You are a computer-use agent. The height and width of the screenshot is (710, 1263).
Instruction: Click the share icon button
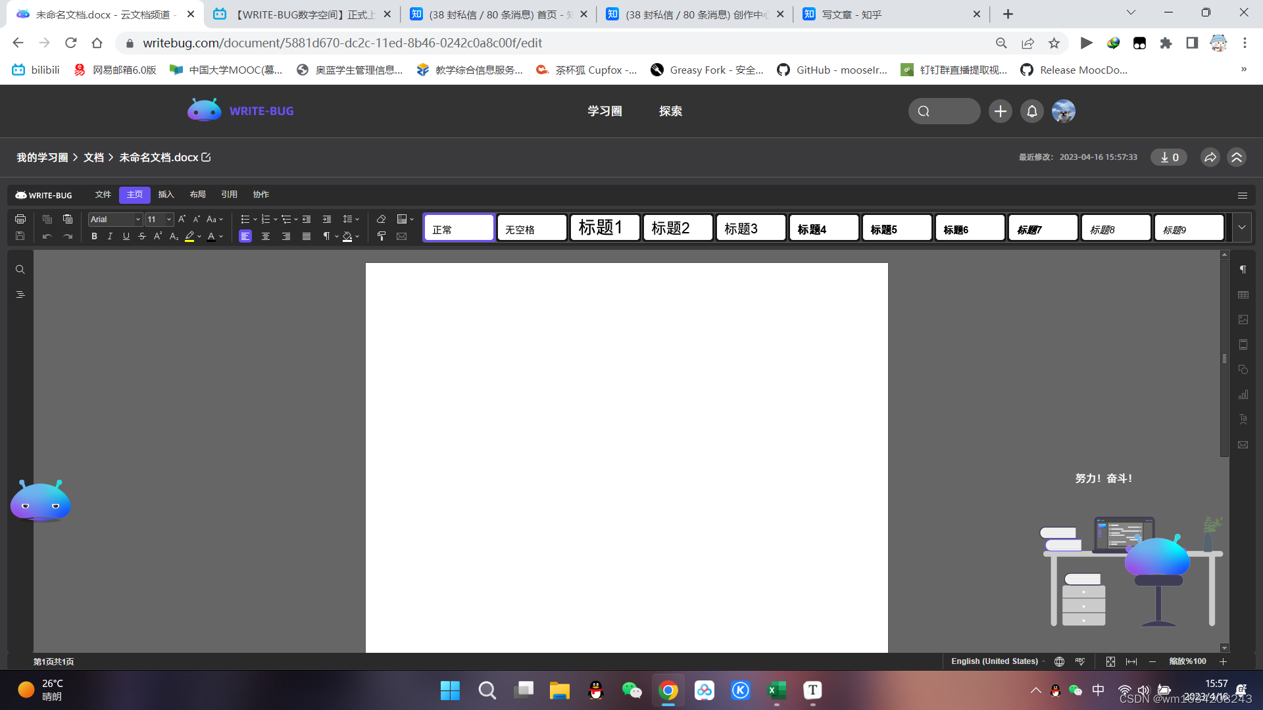tap(1210, 157)
